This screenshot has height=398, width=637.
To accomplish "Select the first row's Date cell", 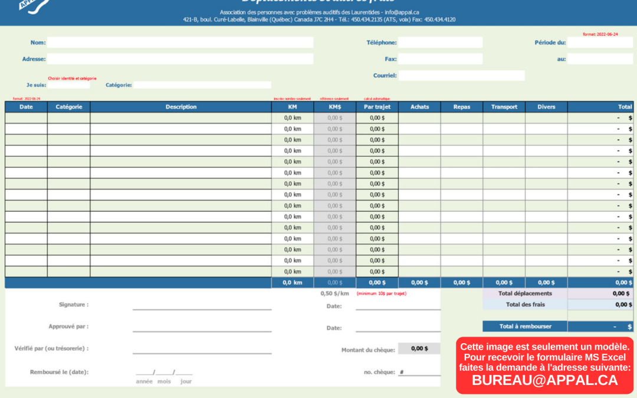I will [x=26, y=118].
